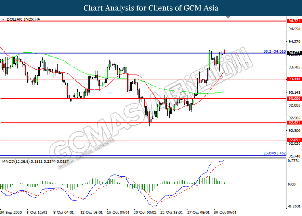Click the 22 Oct 16:01 time label
The image size is (302, 216).
pyautogui.click(x=172, y=213)
